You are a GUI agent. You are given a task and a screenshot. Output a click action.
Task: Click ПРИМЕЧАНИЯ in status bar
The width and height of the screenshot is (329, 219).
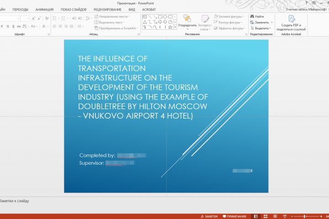[234, 216]
